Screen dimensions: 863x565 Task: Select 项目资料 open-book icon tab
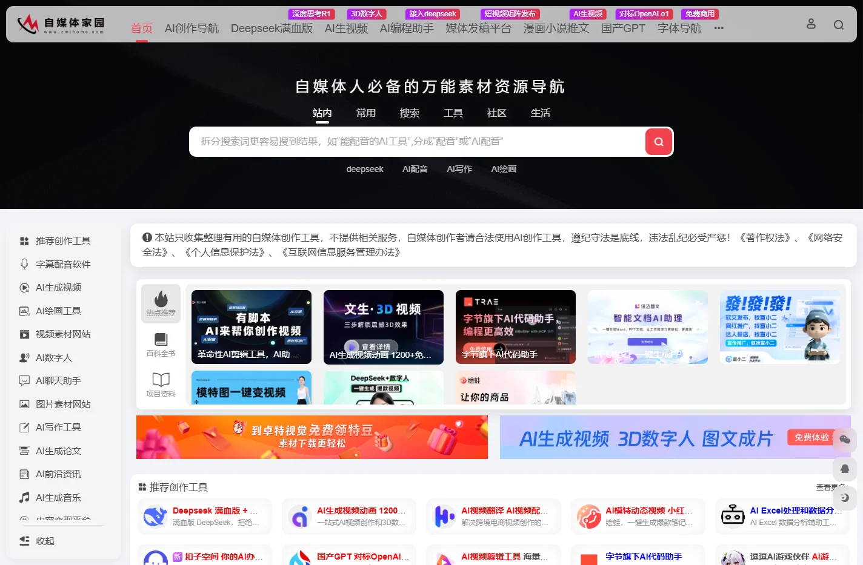161,385
